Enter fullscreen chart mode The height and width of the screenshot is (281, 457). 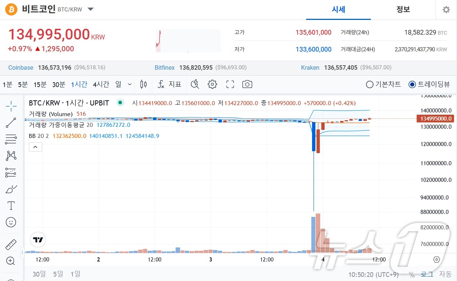tap(230, 84)
